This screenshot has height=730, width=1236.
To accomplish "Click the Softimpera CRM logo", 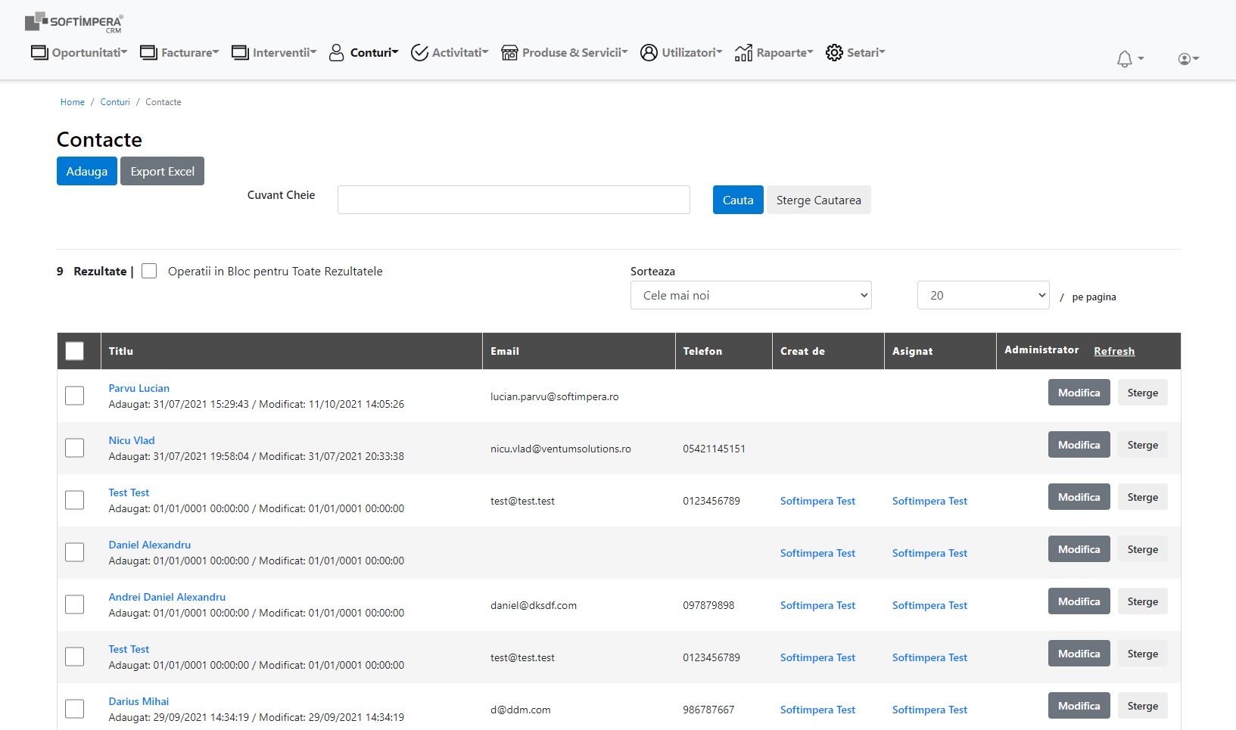I will coord(74,22).
